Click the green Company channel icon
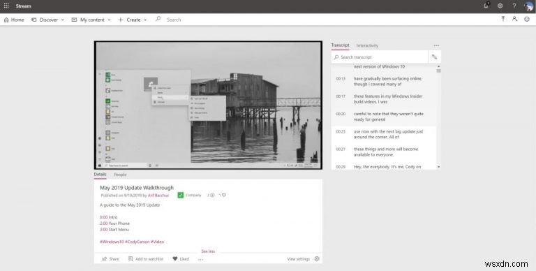This screenshot has width=536, height=271. [x=181, y=196]
